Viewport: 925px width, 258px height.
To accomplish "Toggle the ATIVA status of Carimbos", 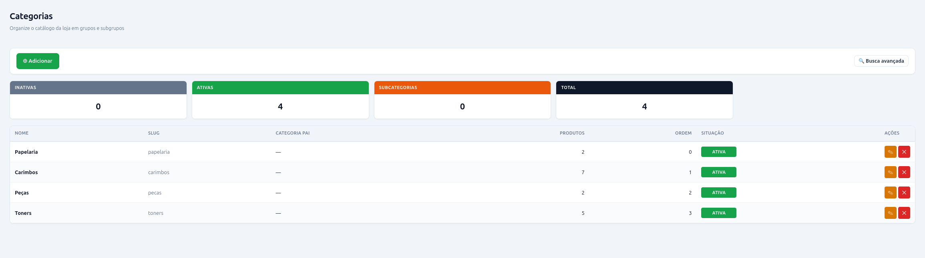I will tap(718, 172).
